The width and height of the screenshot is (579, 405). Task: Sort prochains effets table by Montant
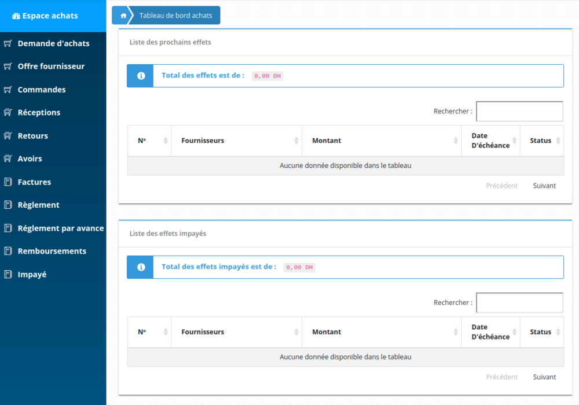(x=381, y=141)
